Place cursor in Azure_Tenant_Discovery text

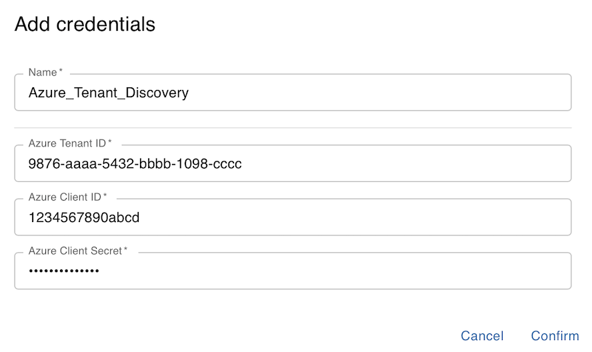coord(109,93)
